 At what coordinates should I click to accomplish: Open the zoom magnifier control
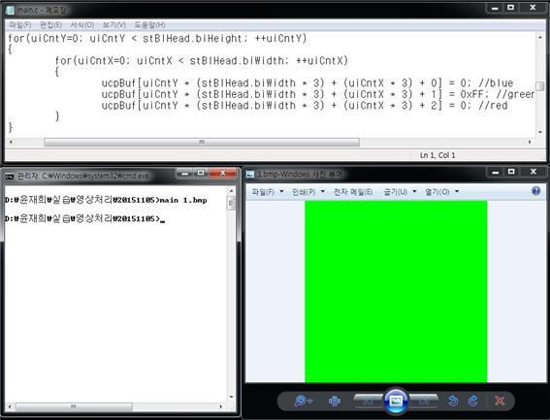pyautogui.click(x=303, y=401)
